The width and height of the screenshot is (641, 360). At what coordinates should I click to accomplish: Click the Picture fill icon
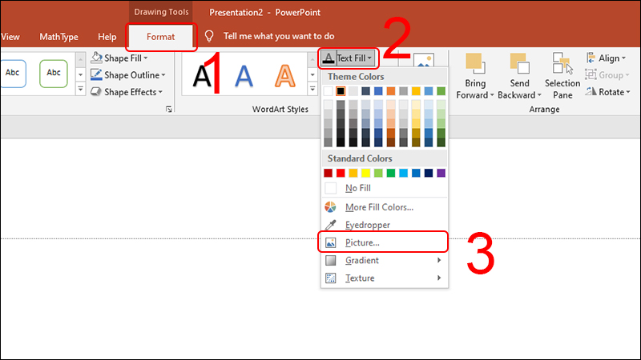[x=330, y=242]
